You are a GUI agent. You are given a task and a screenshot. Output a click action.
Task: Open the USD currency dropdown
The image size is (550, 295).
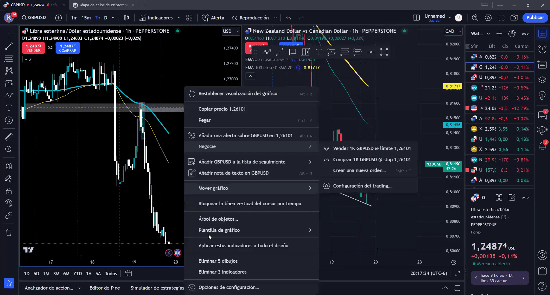pos(231,31)
